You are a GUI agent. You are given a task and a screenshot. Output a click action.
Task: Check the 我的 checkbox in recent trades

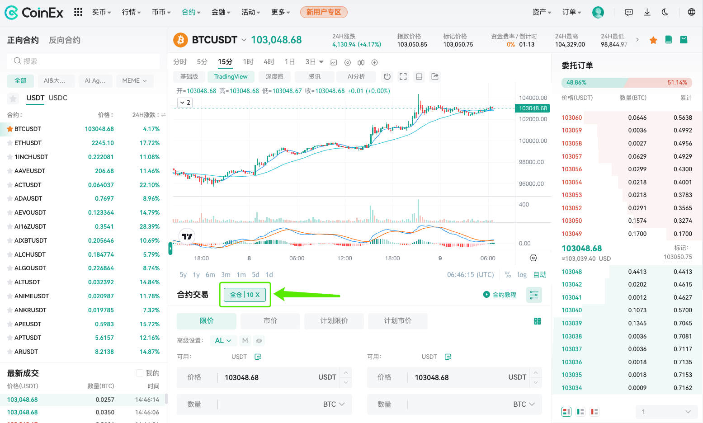click(140, 373)
